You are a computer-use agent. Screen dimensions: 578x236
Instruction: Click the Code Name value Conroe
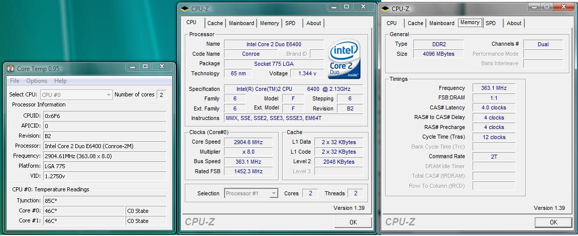[x=251, y=54]
